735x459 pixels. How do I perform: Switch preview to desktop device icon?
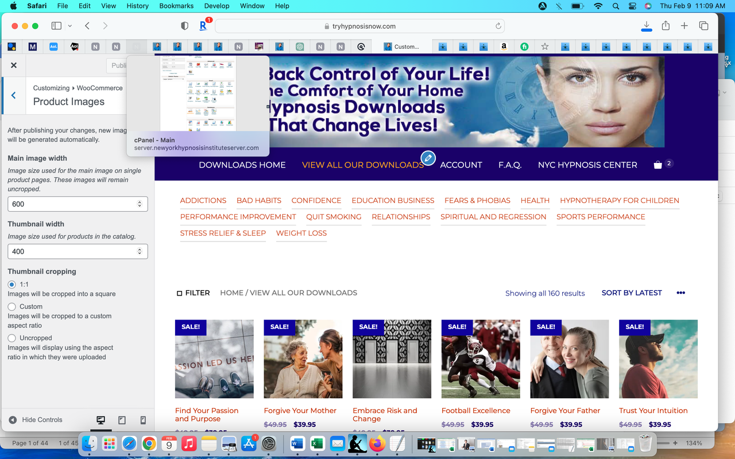(101, 420)
